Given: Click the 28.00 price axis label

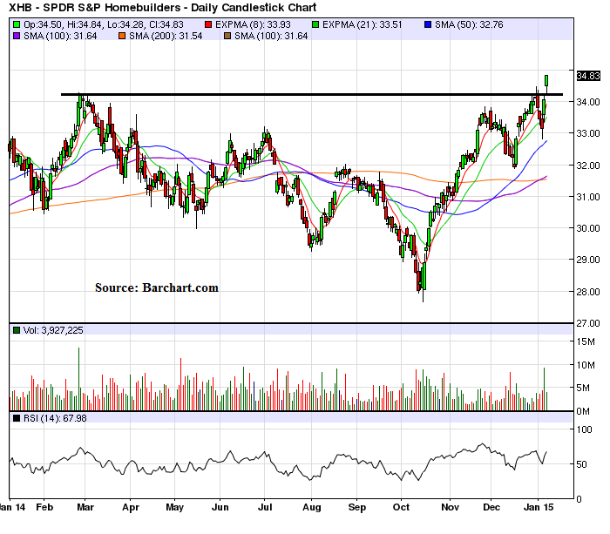Looking at the screenshot, I should 589,291.
